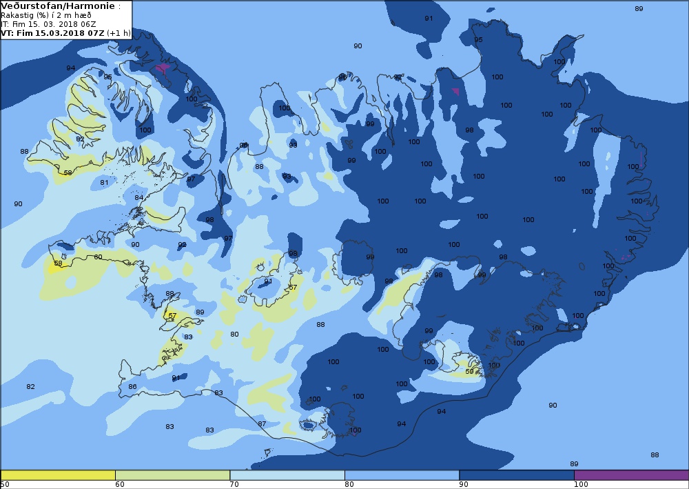Image resolution: width=689 pixels, height=489 pixels.
Task: Click the pale green 60–70 legend swatch
Action: tap(173, 475)
